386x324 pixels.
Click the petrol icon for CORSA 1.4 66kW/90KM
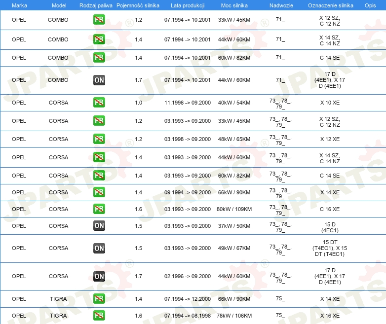click(x=99, y=192)
